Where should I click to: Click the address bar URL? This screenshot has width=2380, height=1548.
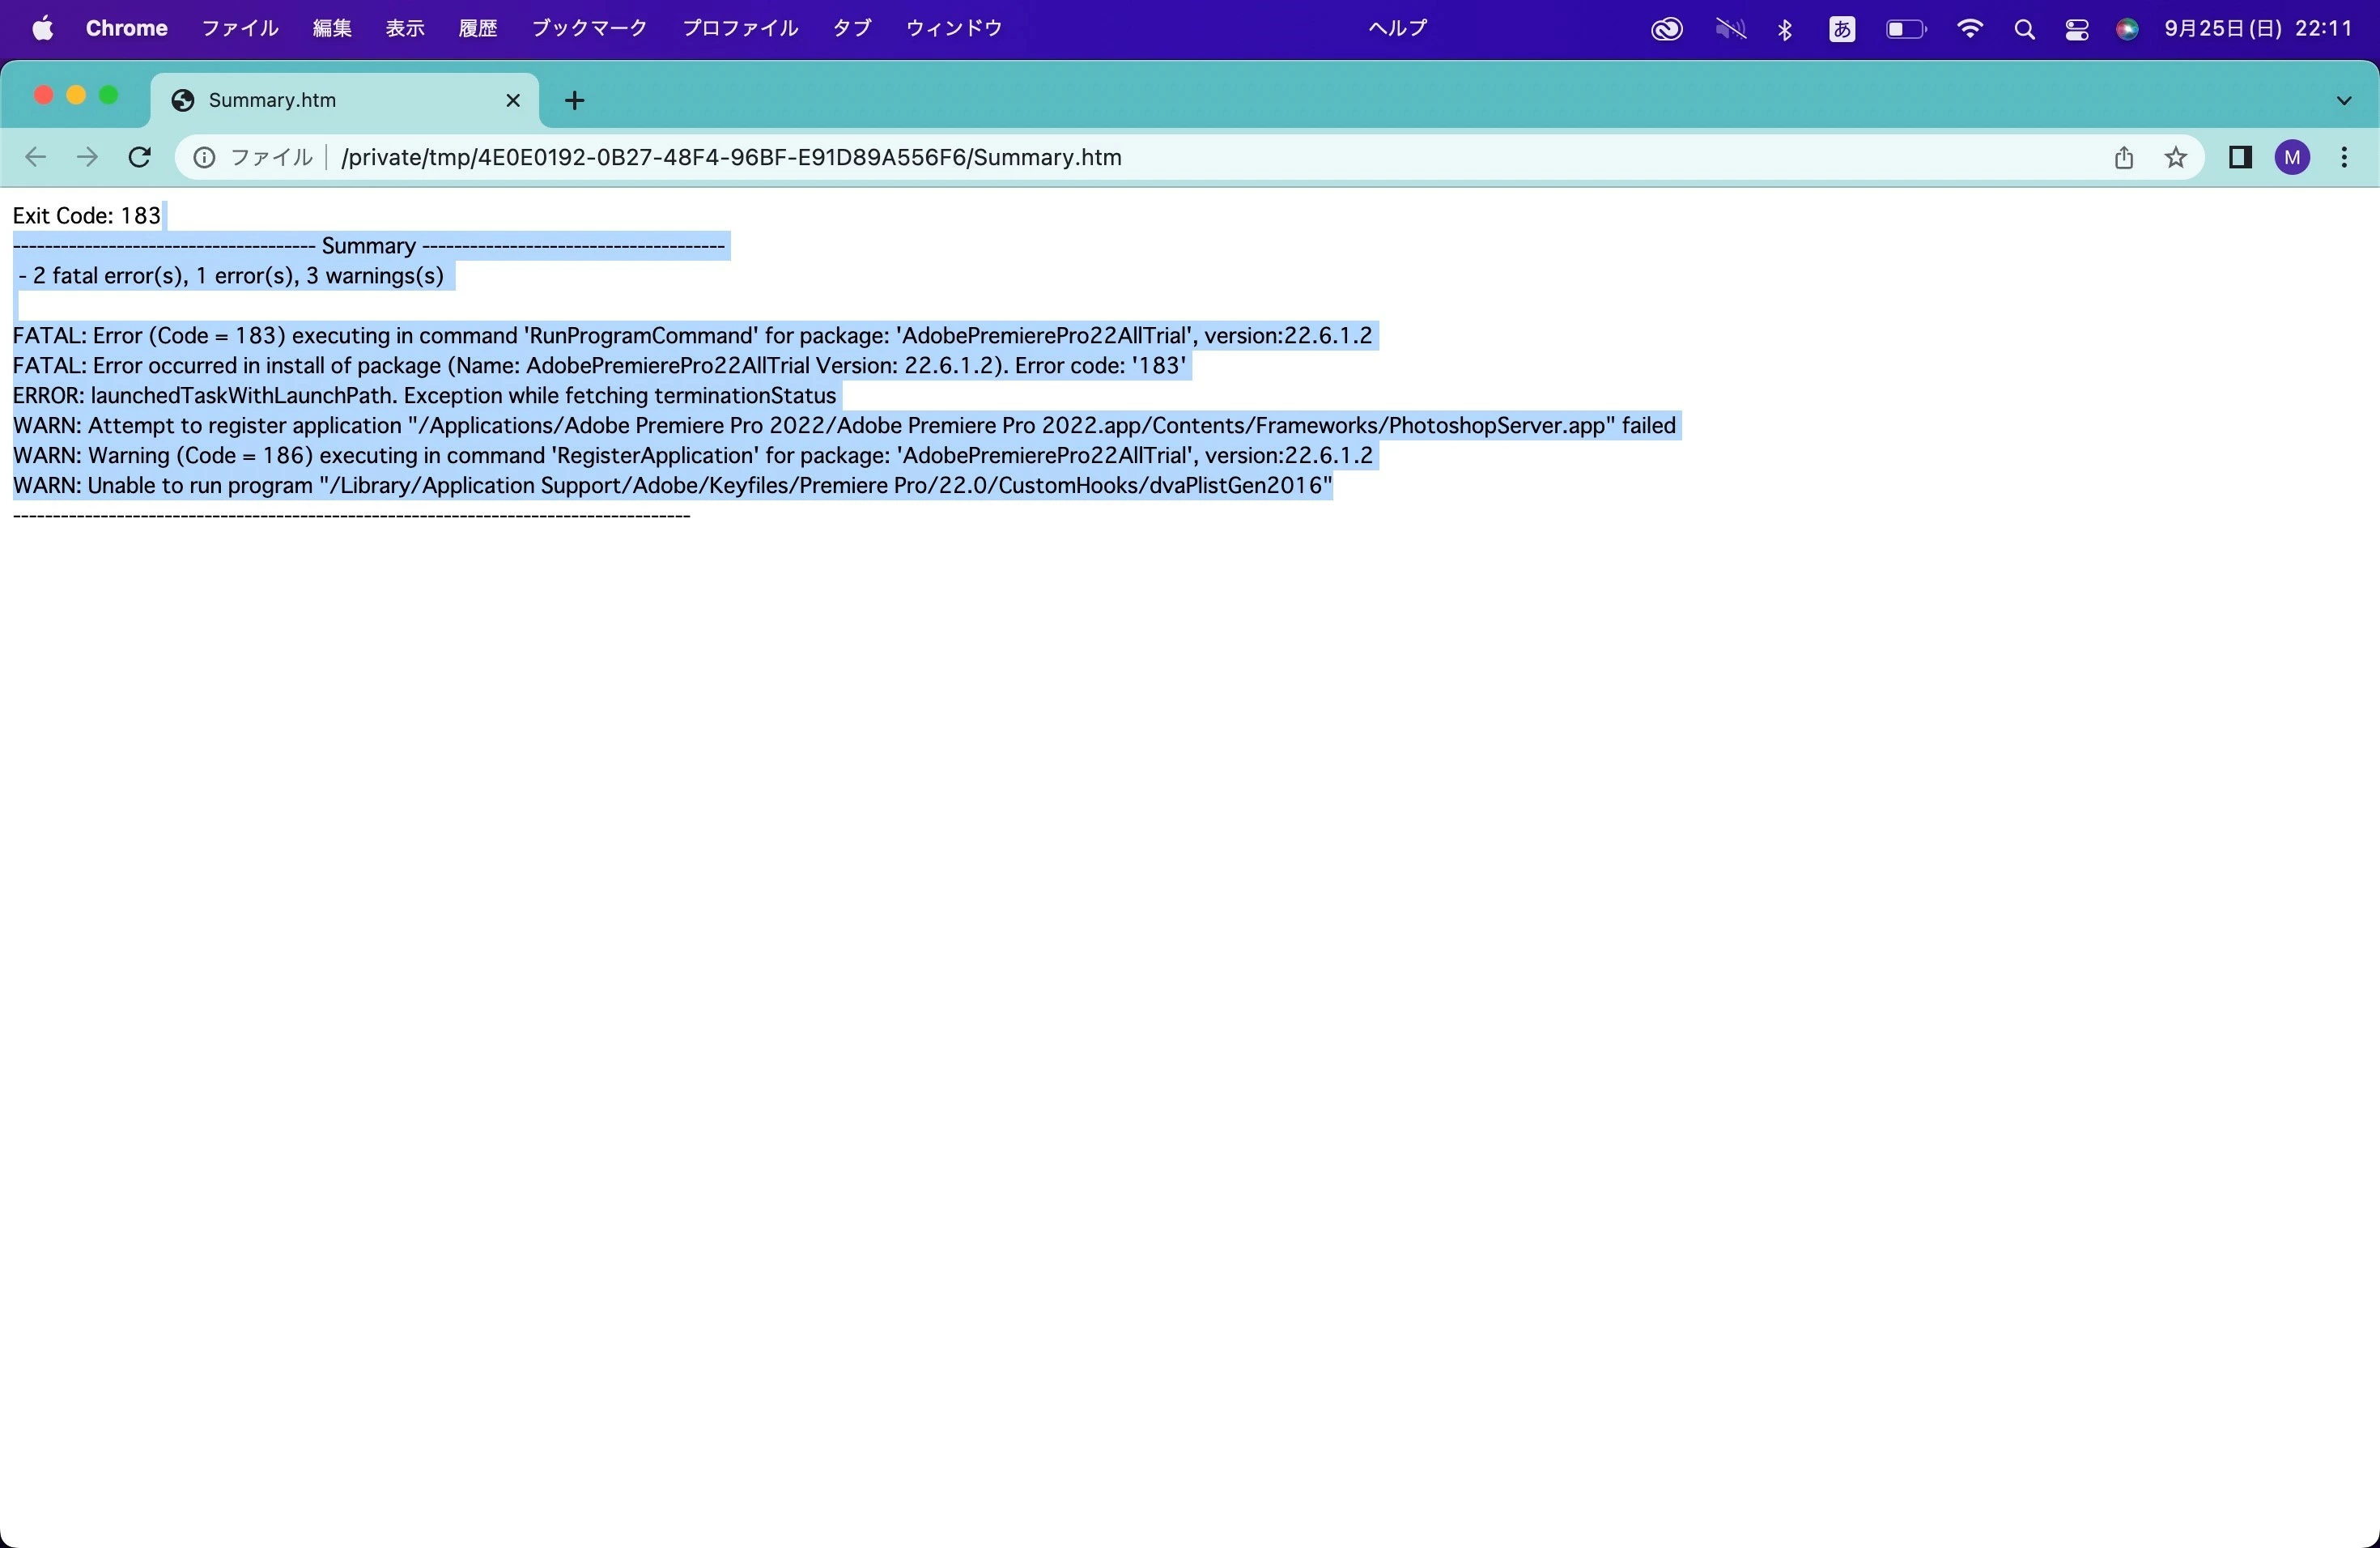[730, 158]
